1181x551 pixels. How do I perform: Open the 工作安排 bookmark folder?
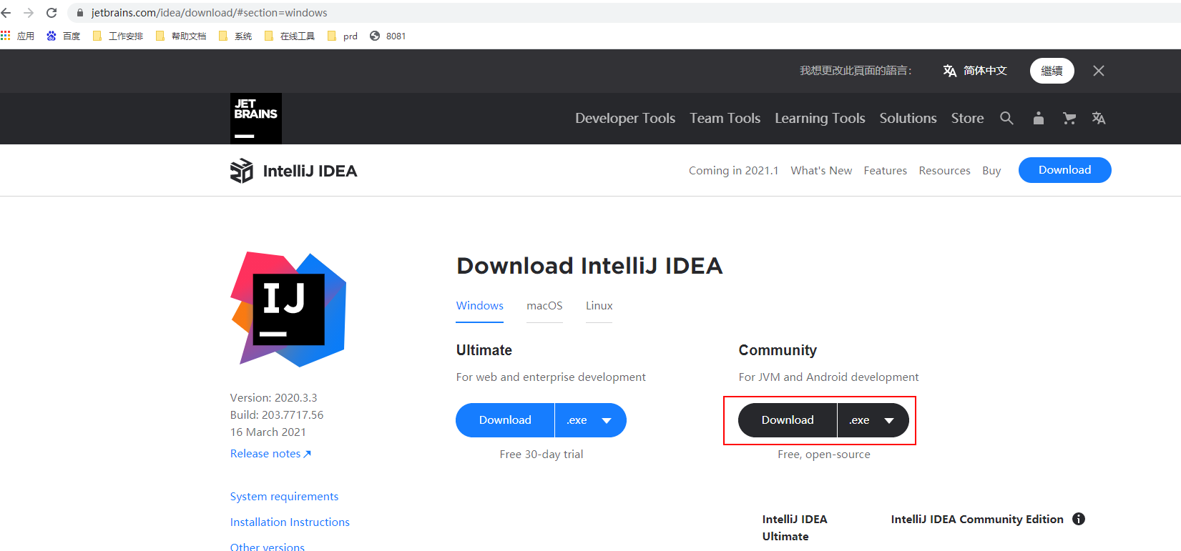[x=118, y=36]
